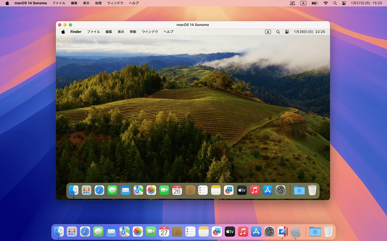Open the host Apple menu at top-left
Viewport: 387px width, 241px height.
(x=7, y=3)
